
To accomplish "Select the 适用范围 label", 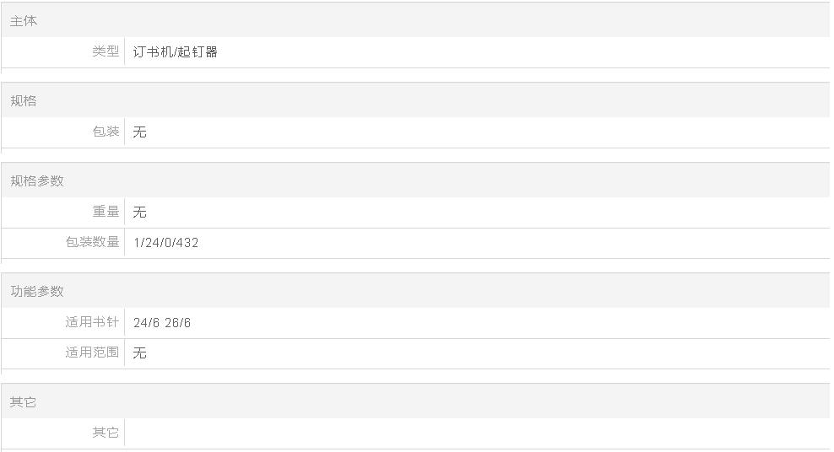I will click(92, 352).
